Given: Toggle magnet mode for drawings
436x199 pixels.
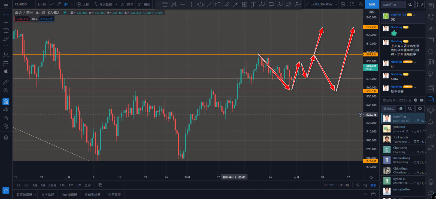Looking at the screenshot, I should point(6,102).
